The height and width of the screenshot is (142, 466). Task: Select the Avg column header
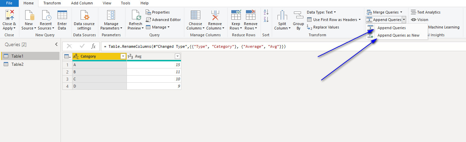click(x=154, y=57)
